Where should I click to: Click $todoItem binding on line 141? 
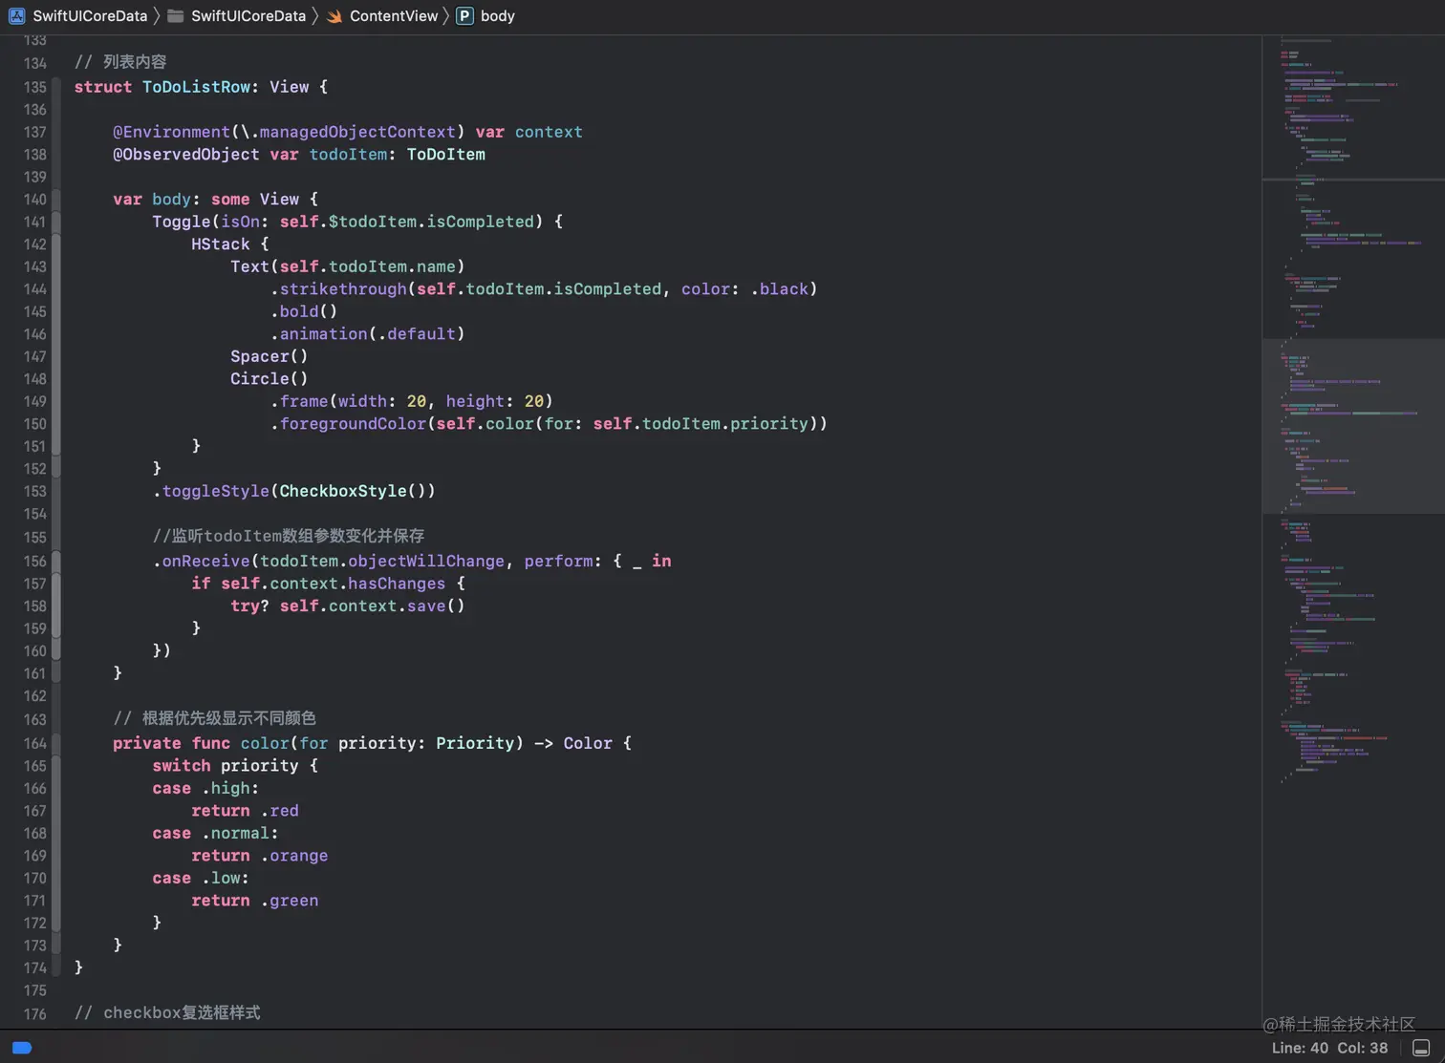tap(373, 222)
